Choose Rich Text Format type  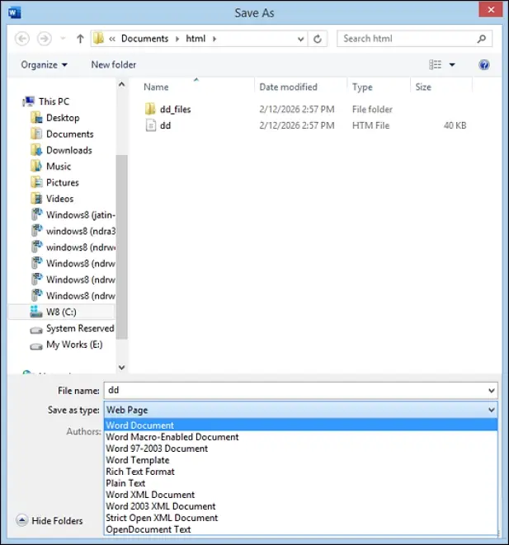coord(301,472)
